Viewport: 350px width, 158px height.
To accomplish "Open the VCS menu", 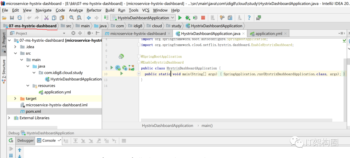I will click(146, 10).
